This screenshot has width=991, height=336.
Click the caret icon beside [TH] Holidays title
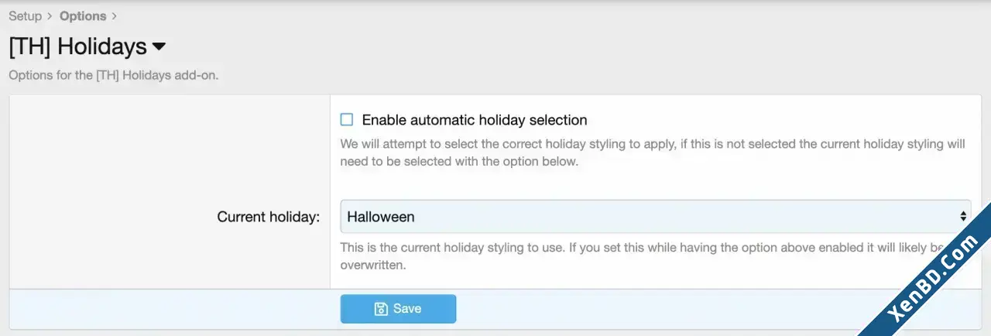159,47
